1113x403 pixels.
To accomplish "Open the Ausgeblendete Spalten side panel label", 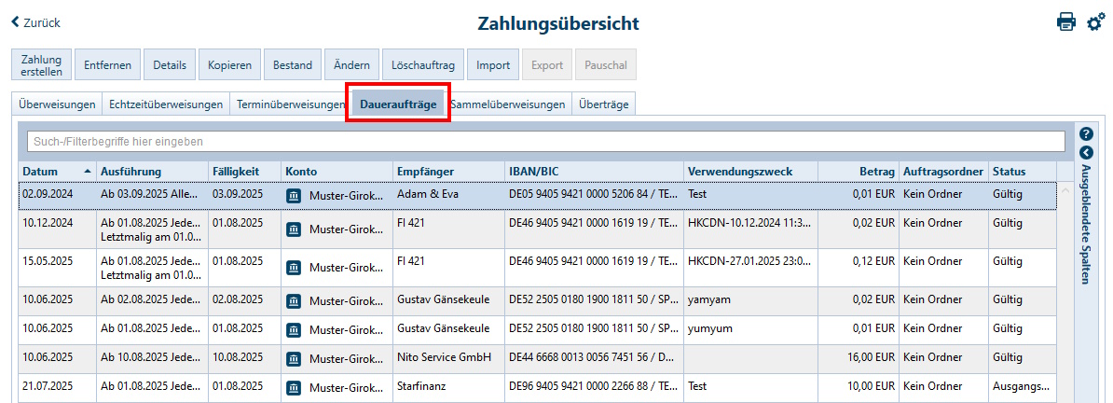I will click(1086, 225).
